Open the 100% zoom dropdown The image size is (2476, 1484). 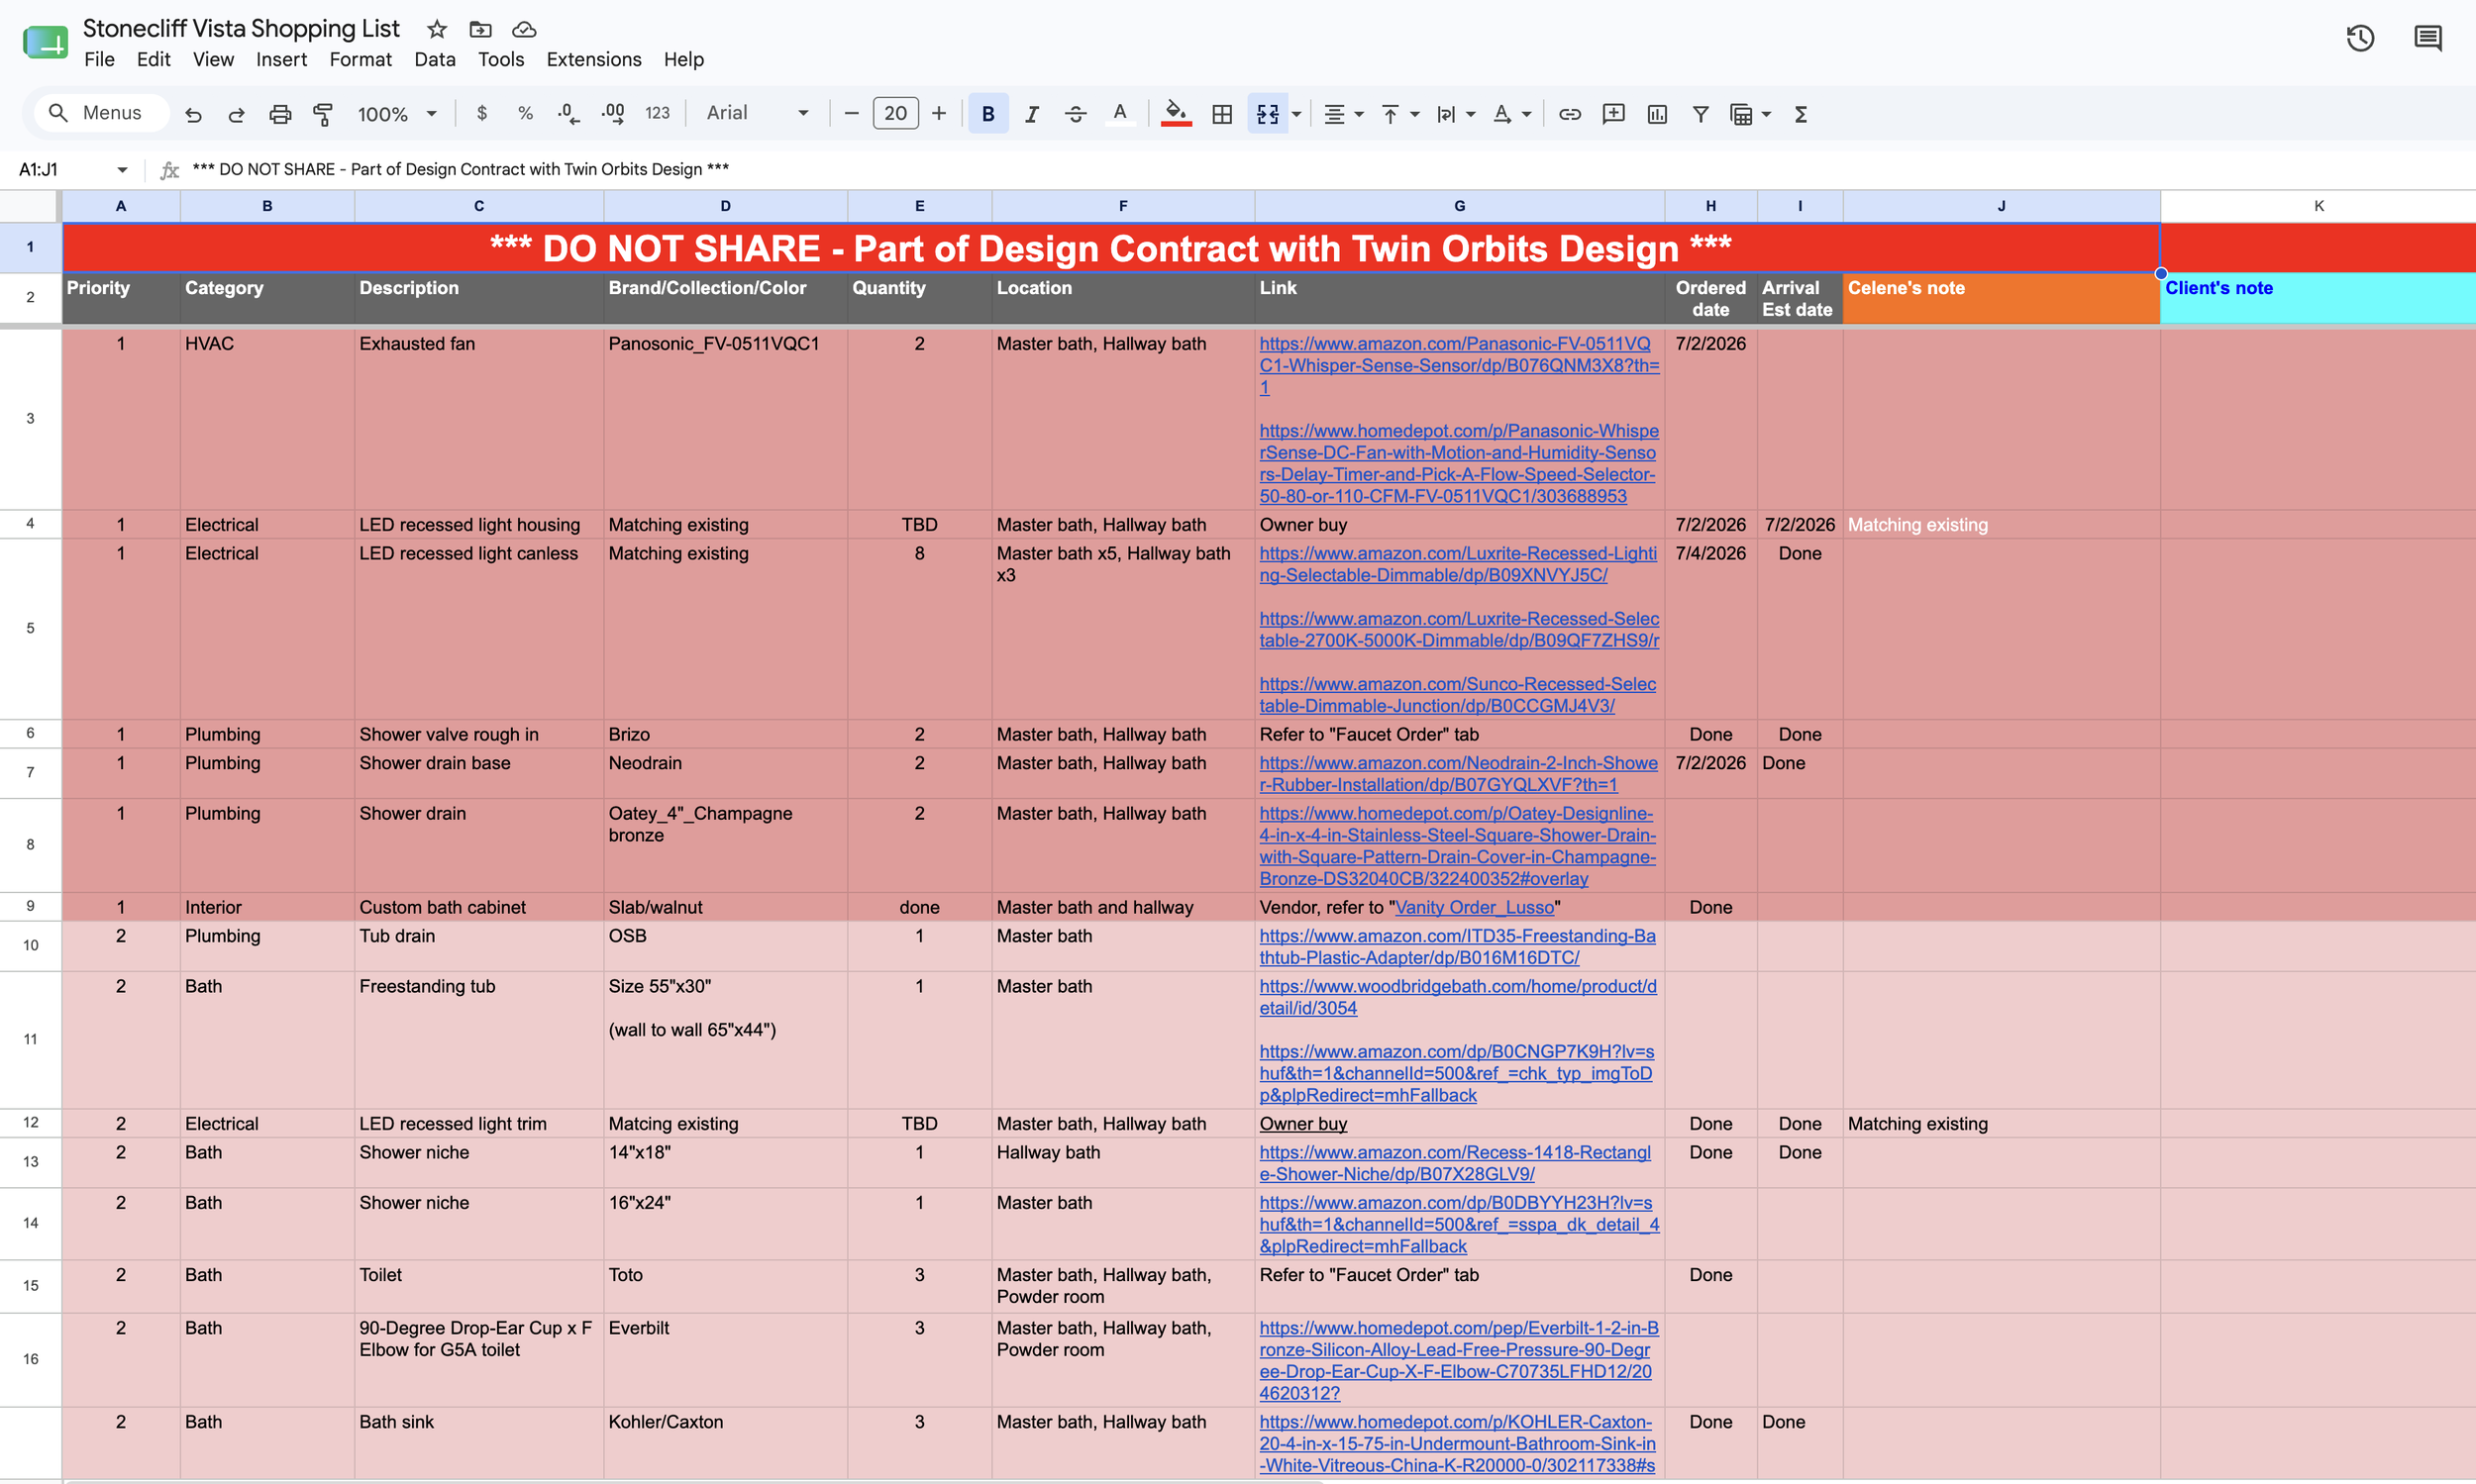pyautogui.click(x=397, y=114)
